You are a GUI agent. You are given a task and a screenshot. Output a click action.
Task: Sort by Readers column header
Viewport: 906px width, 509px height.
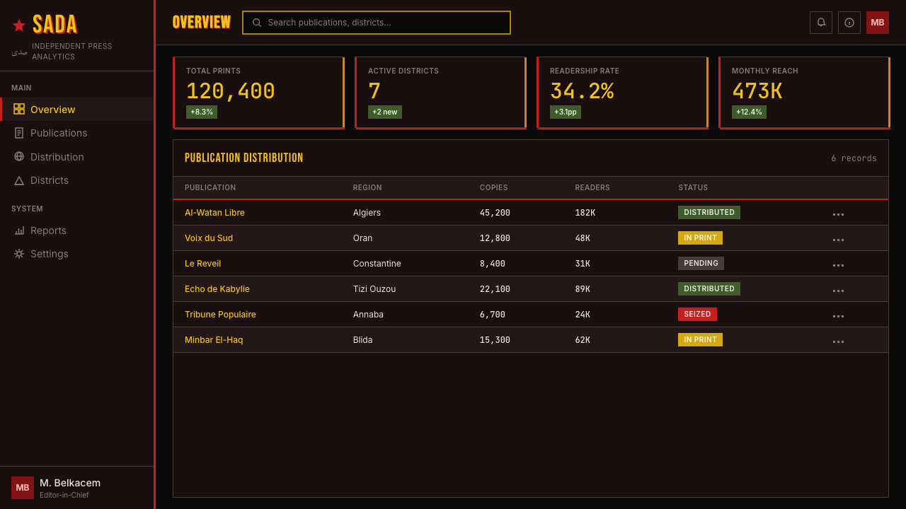592,188
